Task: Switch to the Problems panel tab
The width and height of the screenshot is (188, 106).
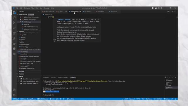Action: (x=46, y=77)
